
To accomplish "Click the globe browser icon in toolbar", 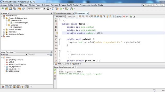I will 48,9.
